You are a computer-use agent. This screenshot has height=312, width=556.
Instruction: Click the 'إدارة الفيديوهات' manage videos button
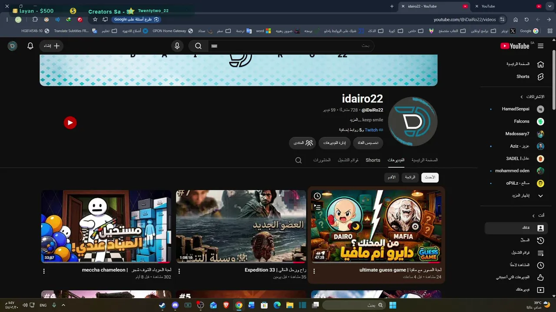click(334, 143)
